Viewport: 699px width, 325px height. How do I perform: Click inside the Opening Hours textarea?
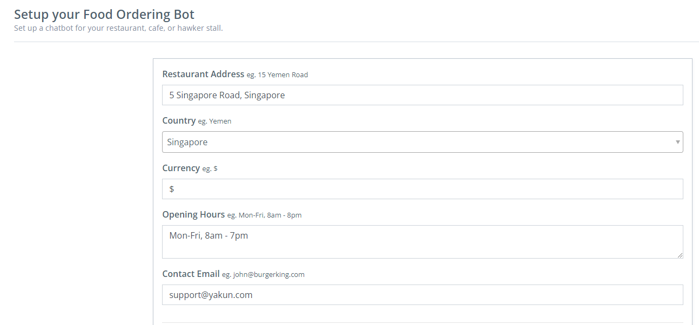[422, 242]
